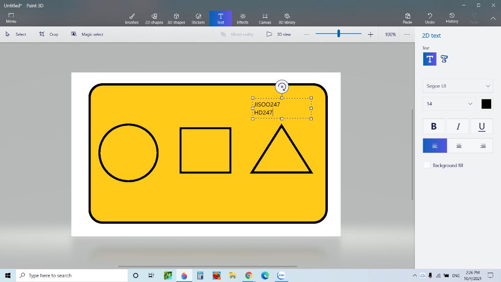Open Zalo from the taskbar
This screenshot has width=501, height=282.
click(x=281, y=275)
